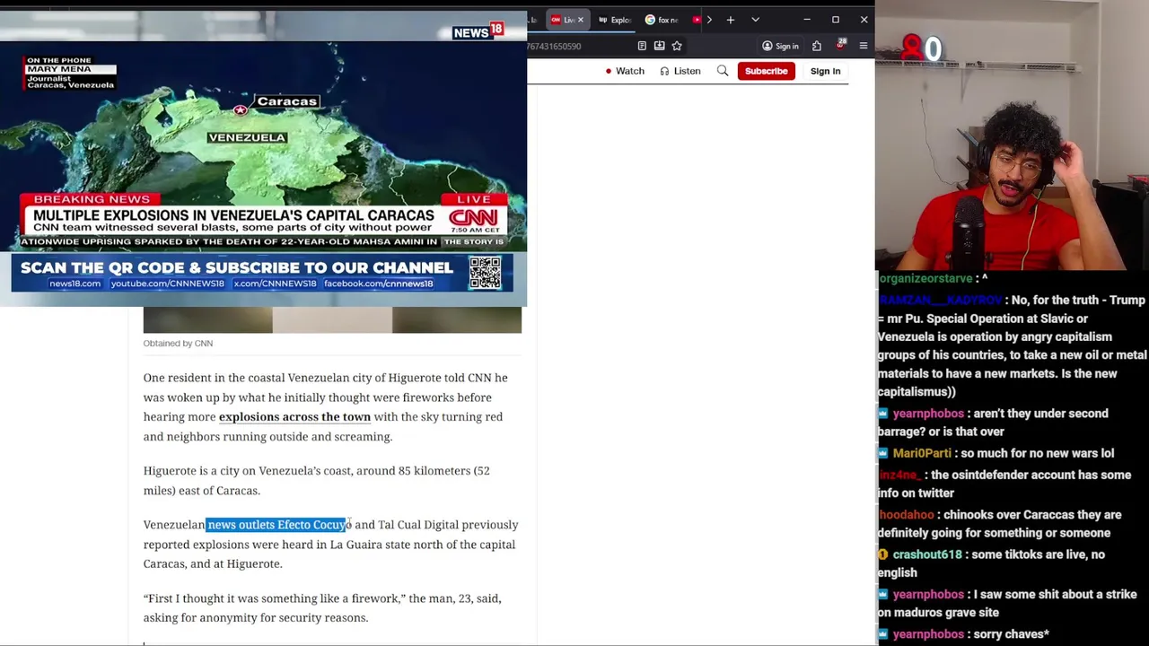The image size is (1149, 646).
Task: Close the CNN Live tab
Action: [580, 20]
